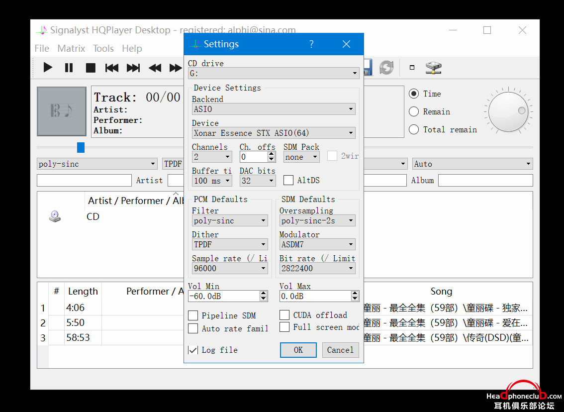Open the PCM Filter poly-sinc dropdown in Settings
Image resolution: width=564 pixels, height=412 pixels.
[230, 220]
